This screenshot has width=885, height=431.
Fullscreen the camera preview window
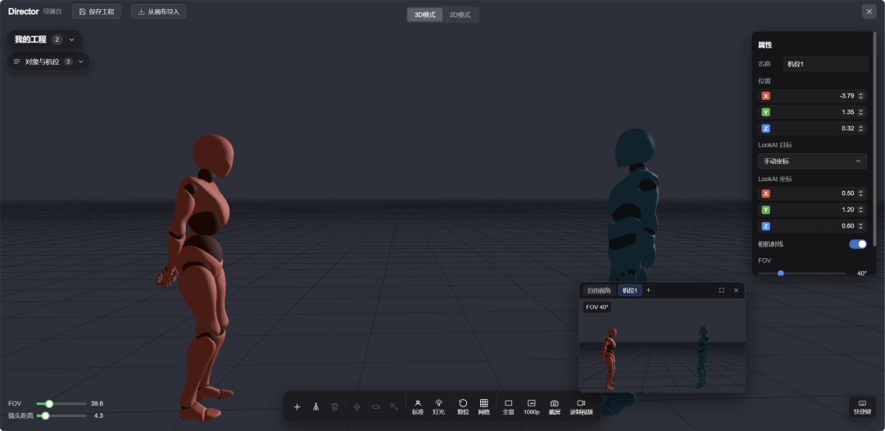[721, 290]
